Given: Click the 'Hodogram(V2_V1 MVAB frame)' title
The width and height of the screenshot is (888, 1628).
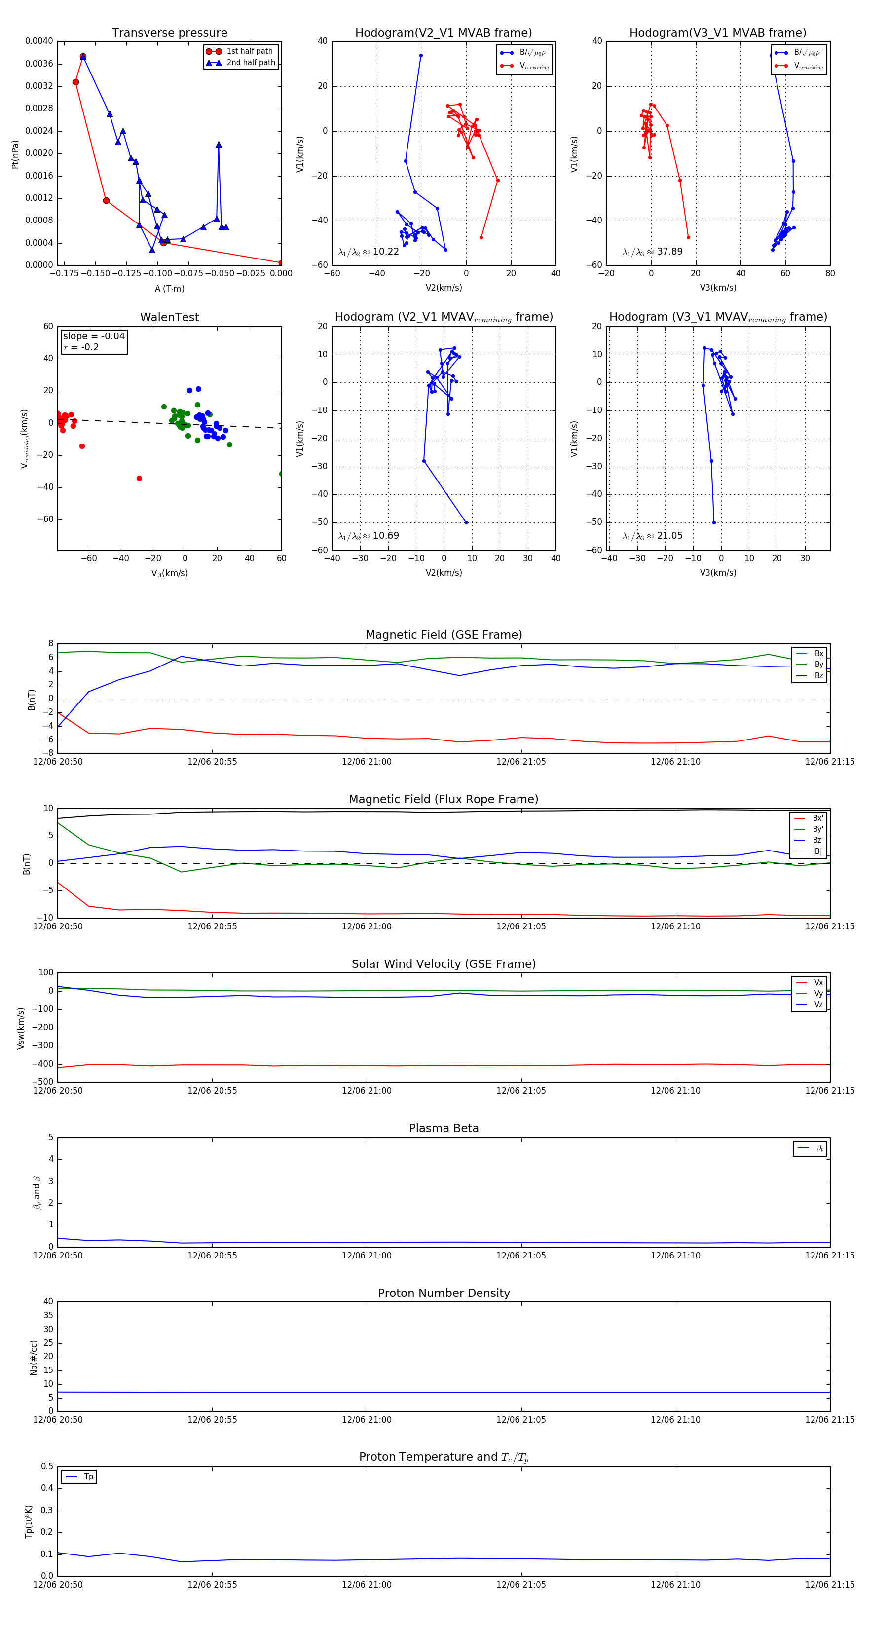Looking at the screenshot, I should pyautogui.click(x=444, y=33).
